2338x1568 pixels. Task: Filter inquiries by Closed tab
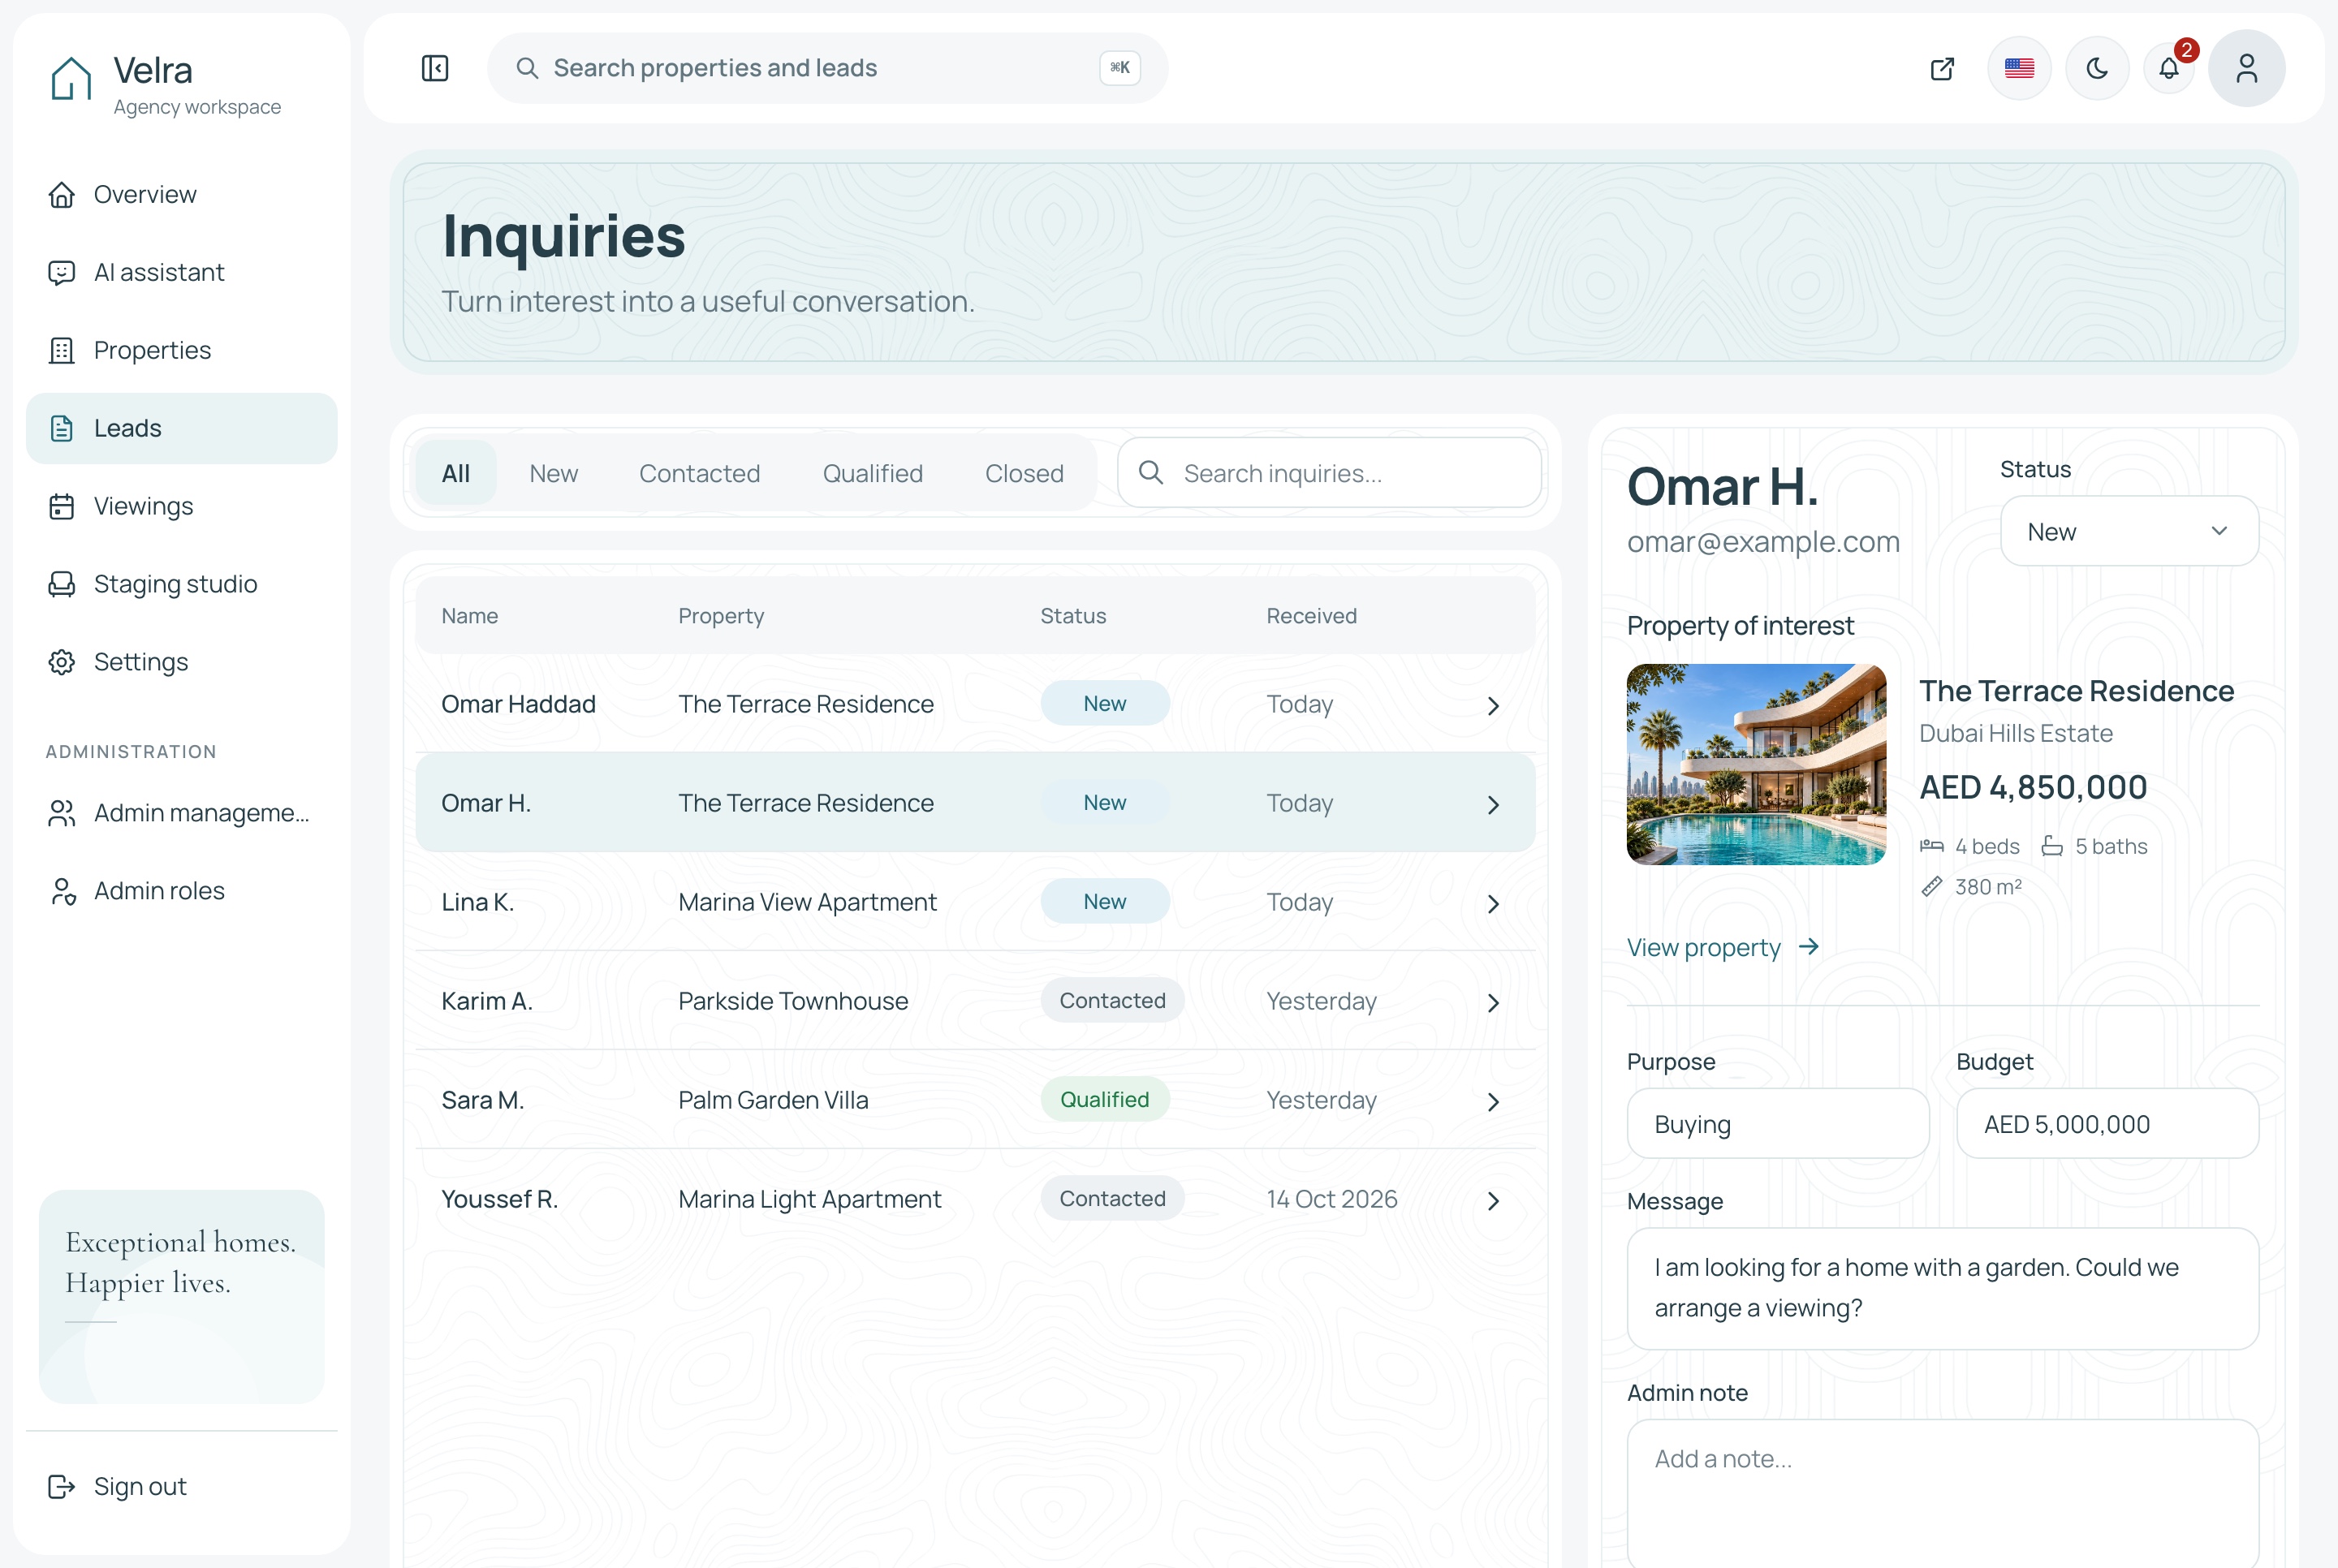click(1024, 473)
